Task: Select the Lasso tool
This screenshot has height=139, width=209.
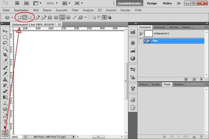Action: [x=5, y=43]
